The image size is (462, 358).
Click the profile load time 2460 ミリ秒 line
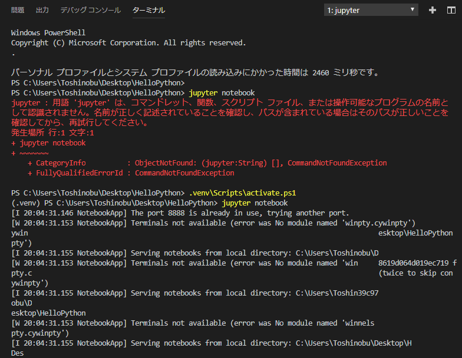[196, 73]
